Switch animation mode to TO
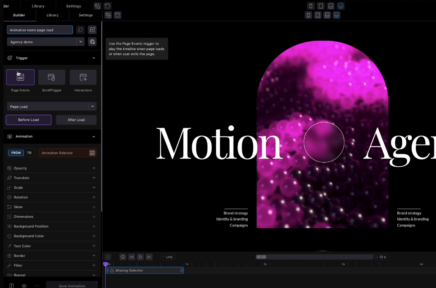 click(29, 153)
